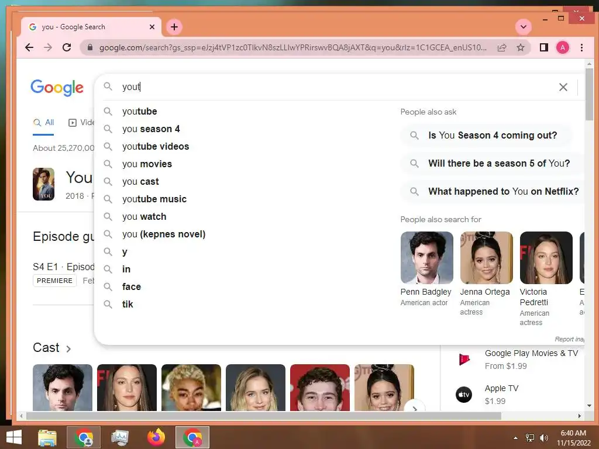Toggle the browser side panel icon
The width and height of the screenshot is (599, 449).
[x=543, y=47]
